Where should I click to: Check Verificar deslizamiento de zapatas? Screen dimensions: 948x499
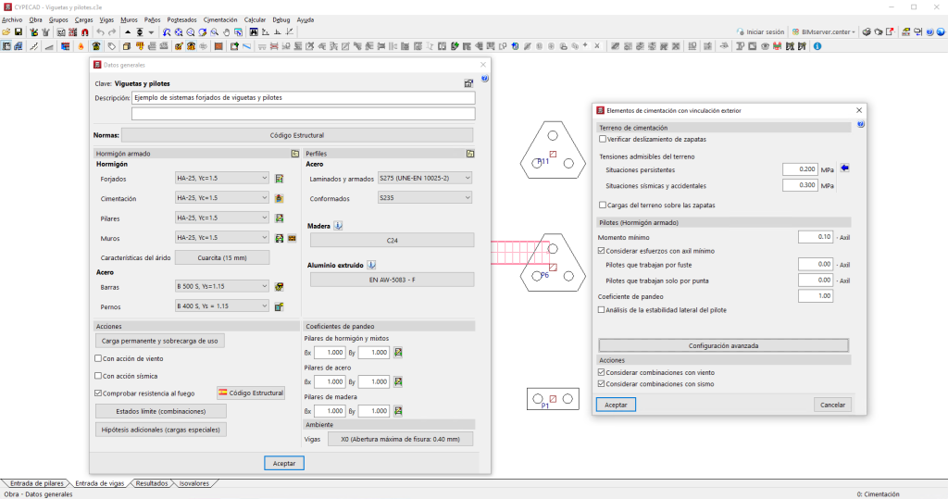point(602,139)
